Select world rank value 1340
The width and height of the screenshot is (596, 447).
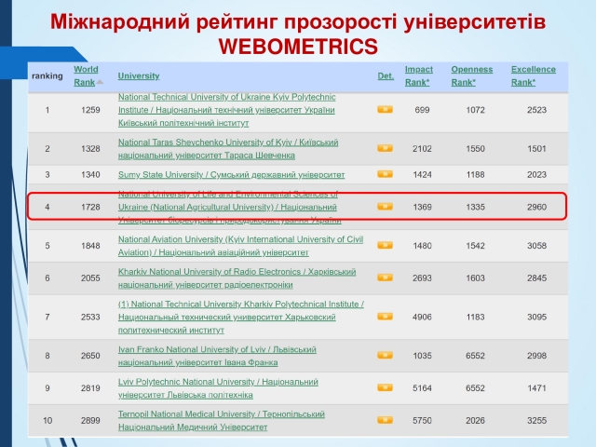point(90,174)
